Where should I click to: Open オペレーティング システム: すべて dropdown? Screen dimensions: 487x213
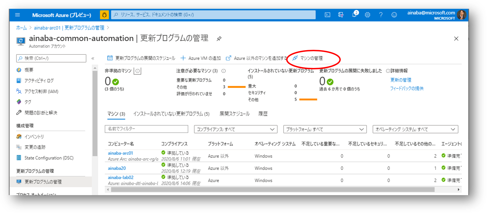pyautogui.click(x=416, y=129)
